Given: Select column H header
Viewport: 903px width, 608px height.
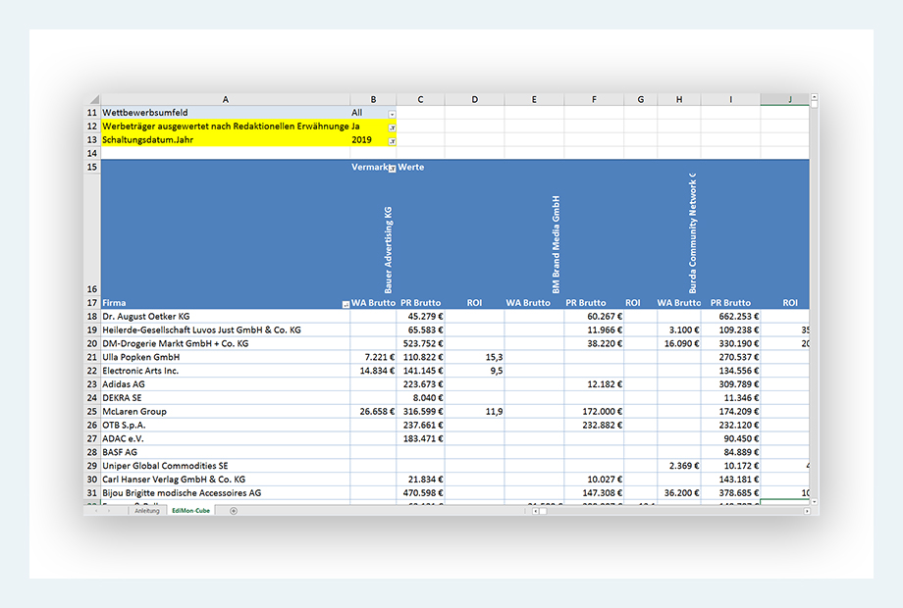Looking at the screenshot, I should pos(679,99).
